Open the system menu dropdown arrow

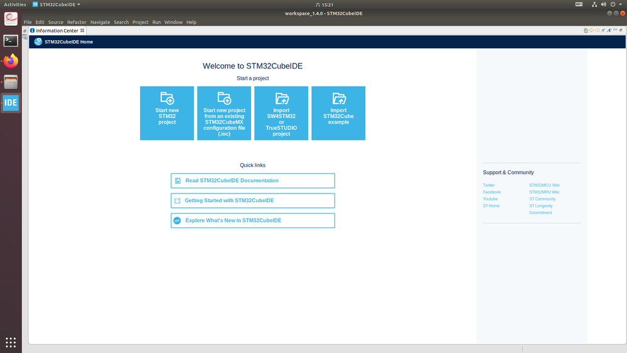click(621, 4)
